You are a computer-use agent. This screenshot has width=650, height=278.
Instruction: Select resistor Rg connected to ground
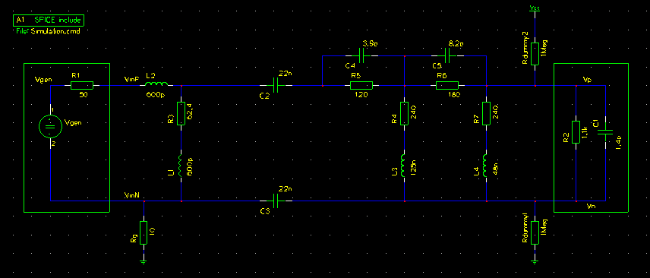144,232
